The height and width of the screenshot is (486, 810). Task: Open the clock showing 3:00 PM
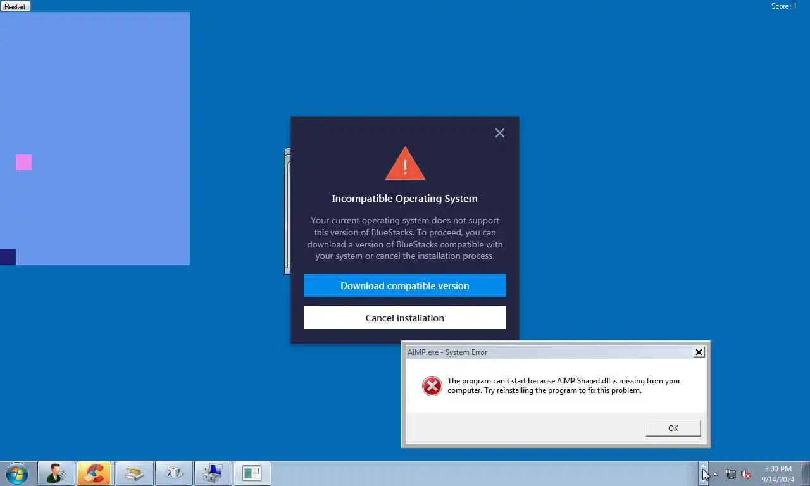click(778, 474)
